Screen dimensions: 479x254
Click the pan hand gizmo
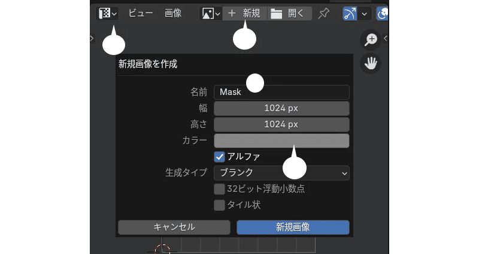pyautogui.click(x=371, y=63)
